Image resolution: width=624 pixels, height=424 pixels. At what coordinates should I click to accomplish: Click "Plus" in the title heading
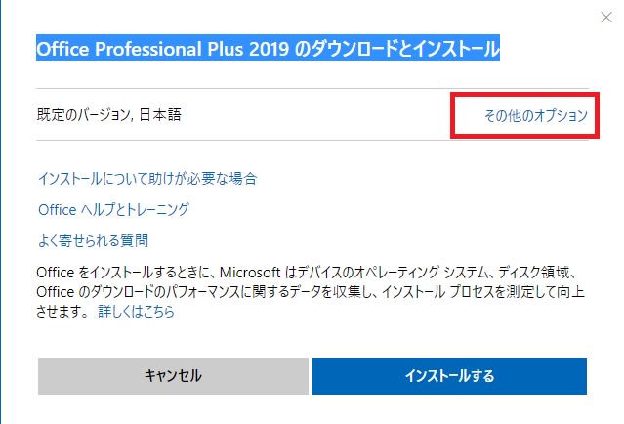(x=225, y=49)
